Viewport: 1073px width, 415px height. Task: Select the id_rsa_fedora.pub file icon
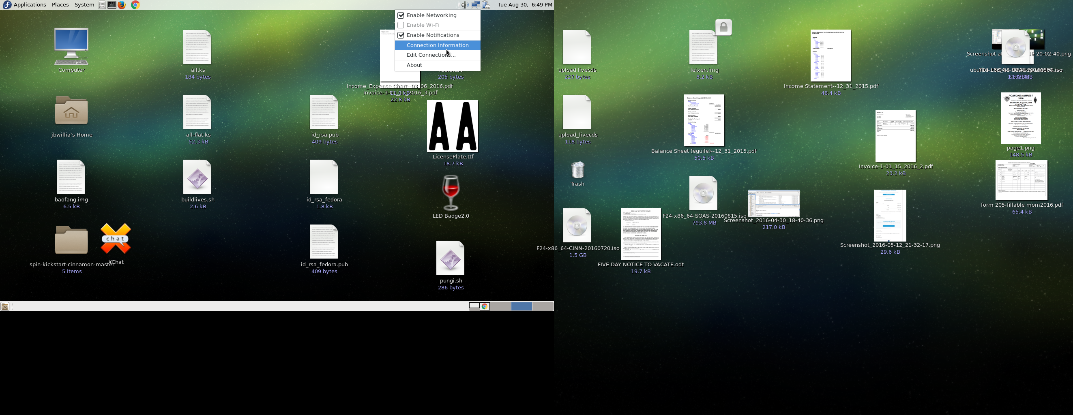[x=324, y=242]
